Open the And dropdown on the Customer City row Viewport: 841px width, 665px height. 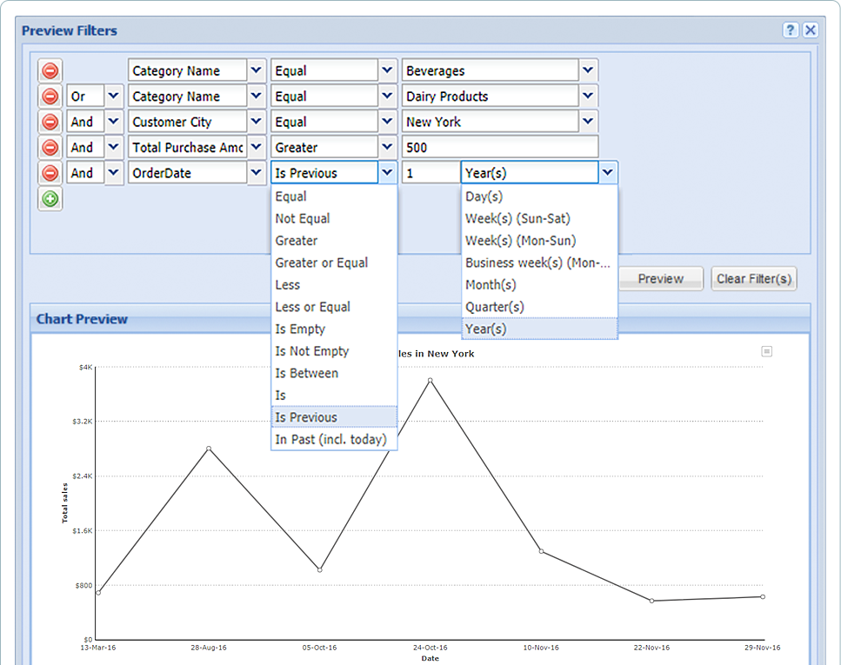click(113, 122)
